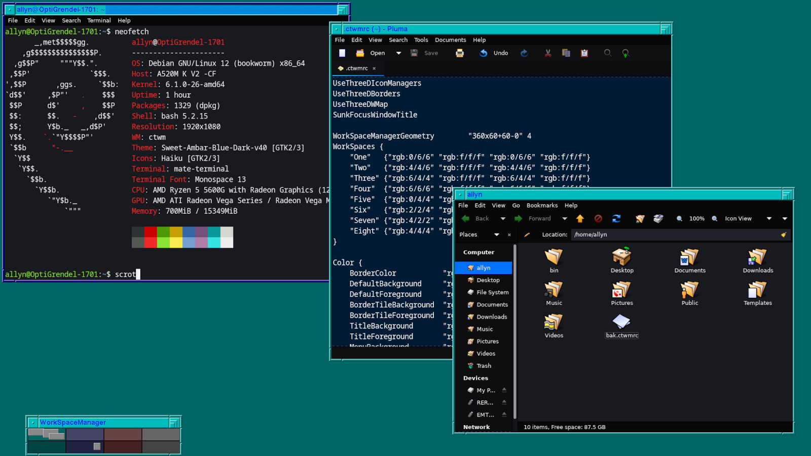Click the Cut scissors icon in Pluma
Image resolution: width=811 pixels, height=456 pixels.
coord(548,53)
